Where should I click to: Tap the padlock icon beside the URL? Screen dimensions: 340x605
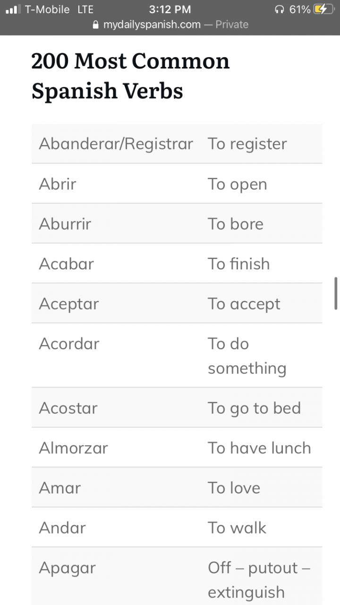click(x=96, y=25)
